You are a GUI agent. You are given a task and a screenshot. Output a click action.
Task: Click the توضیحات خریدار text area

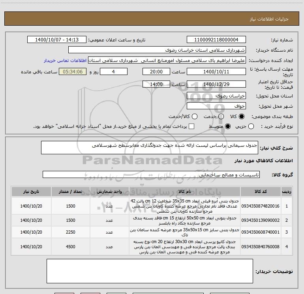tap(150, 271)
